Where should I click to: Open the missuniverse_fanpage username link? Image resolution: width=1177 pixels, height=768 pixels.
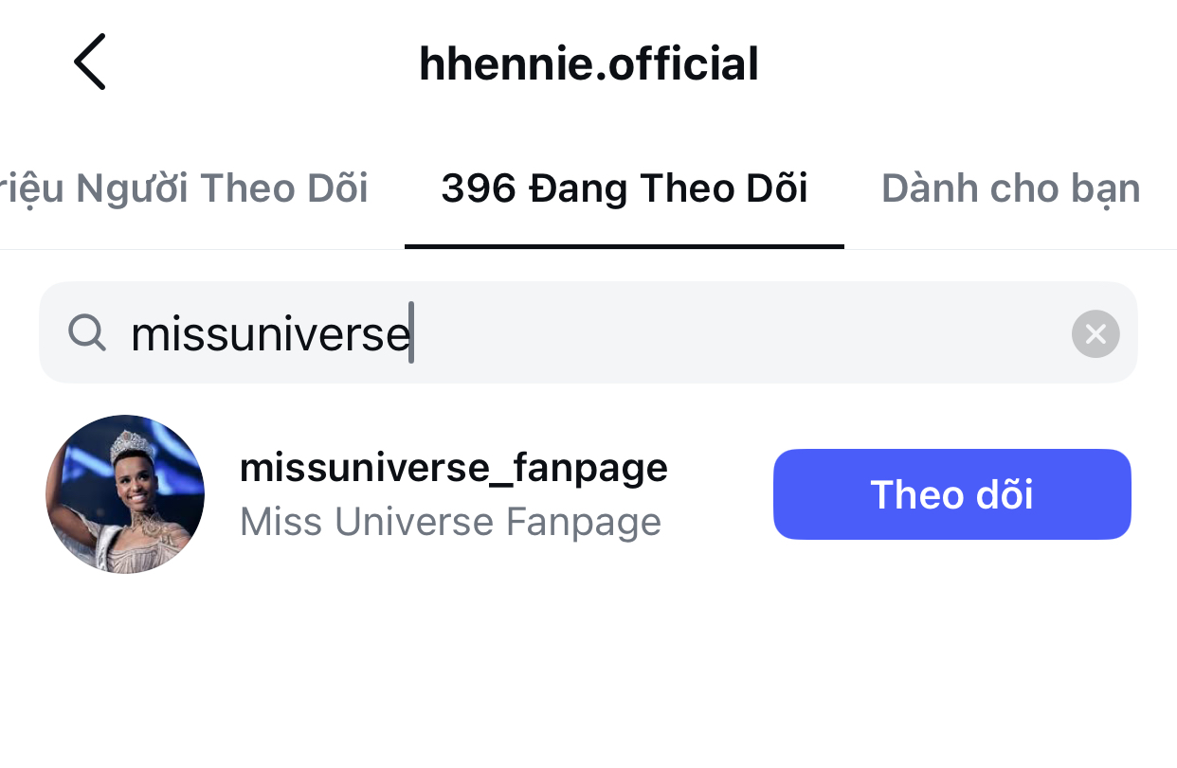click(x=454, y=468)
